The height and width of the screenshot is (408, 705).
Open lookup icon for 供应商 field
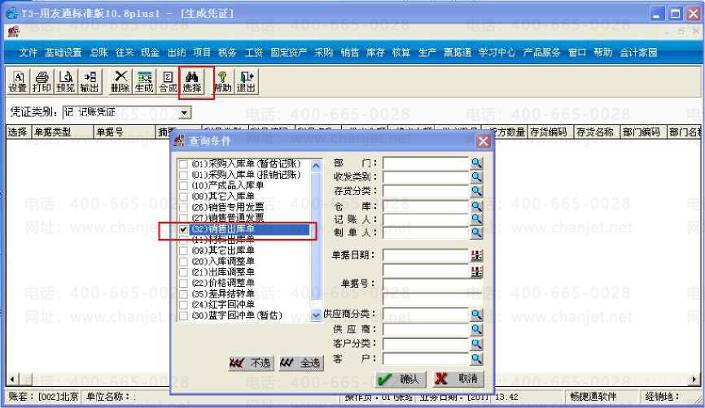pos(476,329)
